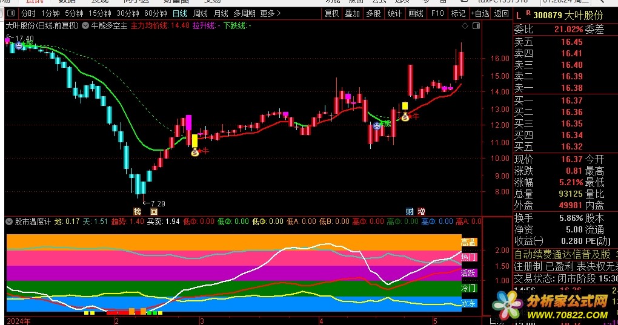Click the 涨幅 5.21% value
The height and width of the screenshot is (325, 618).
tap(571, 182)
